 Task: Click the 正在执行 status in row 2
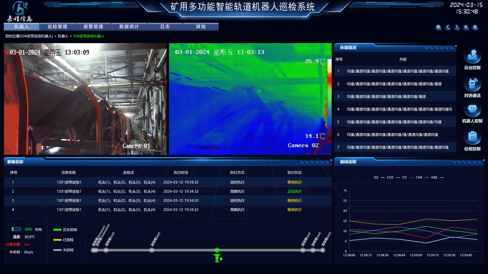tap(294, 192)
